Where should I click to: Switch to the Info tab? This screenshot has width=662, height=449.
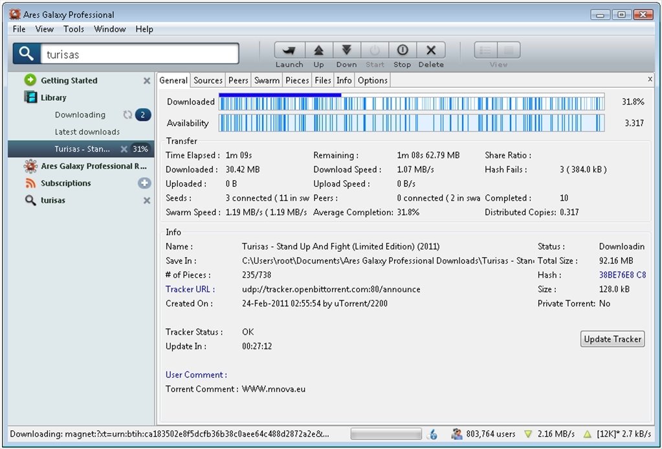344,80
